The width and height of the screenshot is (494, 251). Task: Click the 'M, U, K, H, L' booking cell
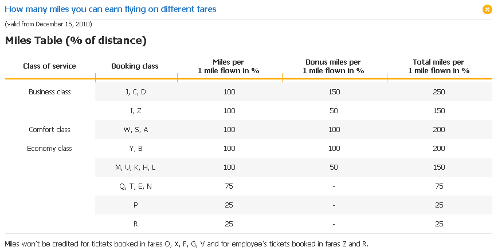click(x=135, y=168)
